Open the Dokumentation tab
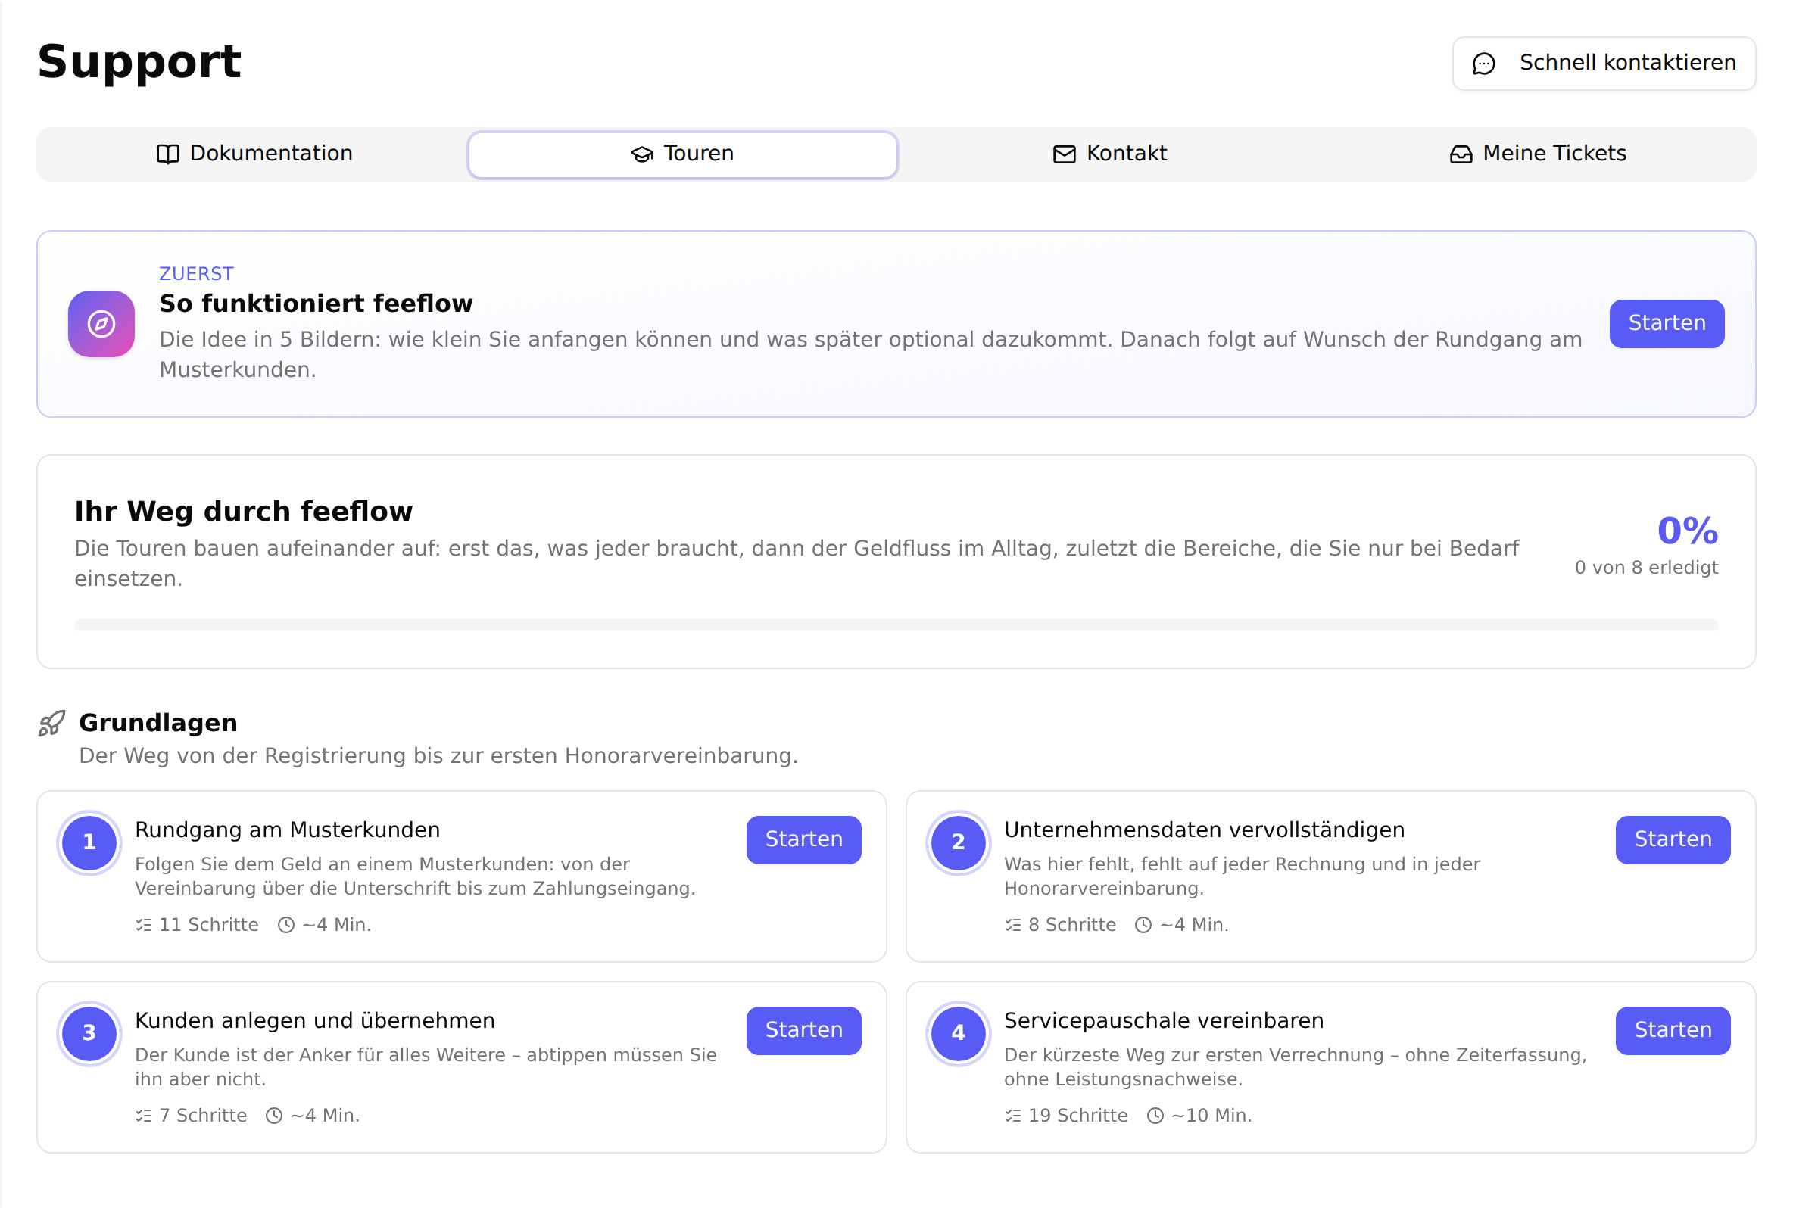The image size is (1793, 1208). tap(254, 154)
